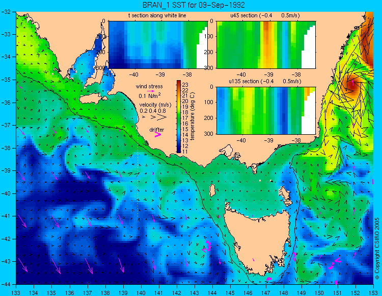Click the '17' colorbar tick value

tap(185, 118)
